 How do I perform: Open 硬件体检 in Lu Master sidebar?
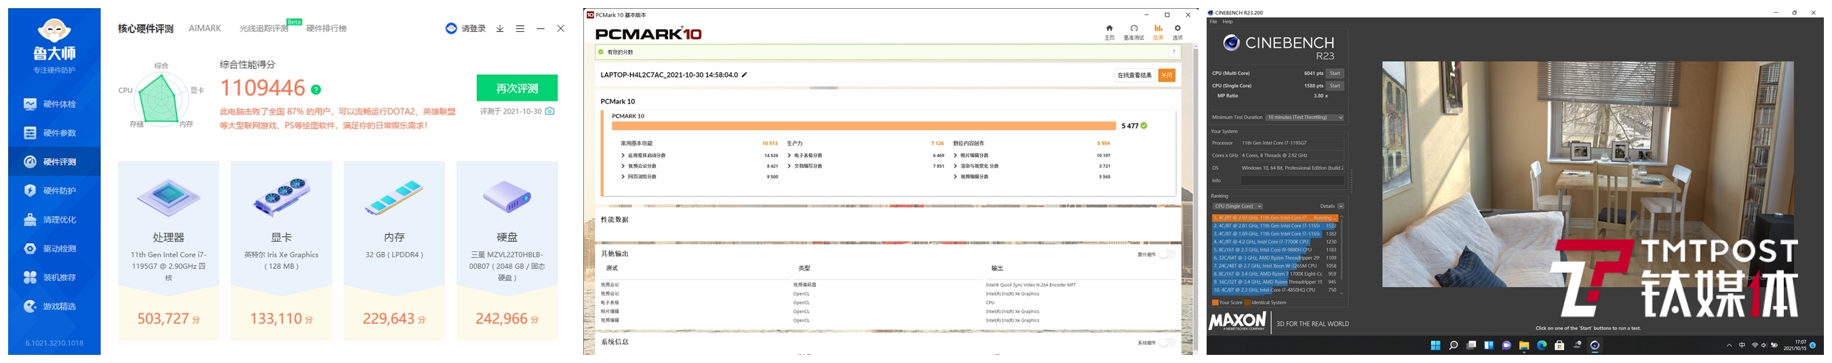point(54,104)
